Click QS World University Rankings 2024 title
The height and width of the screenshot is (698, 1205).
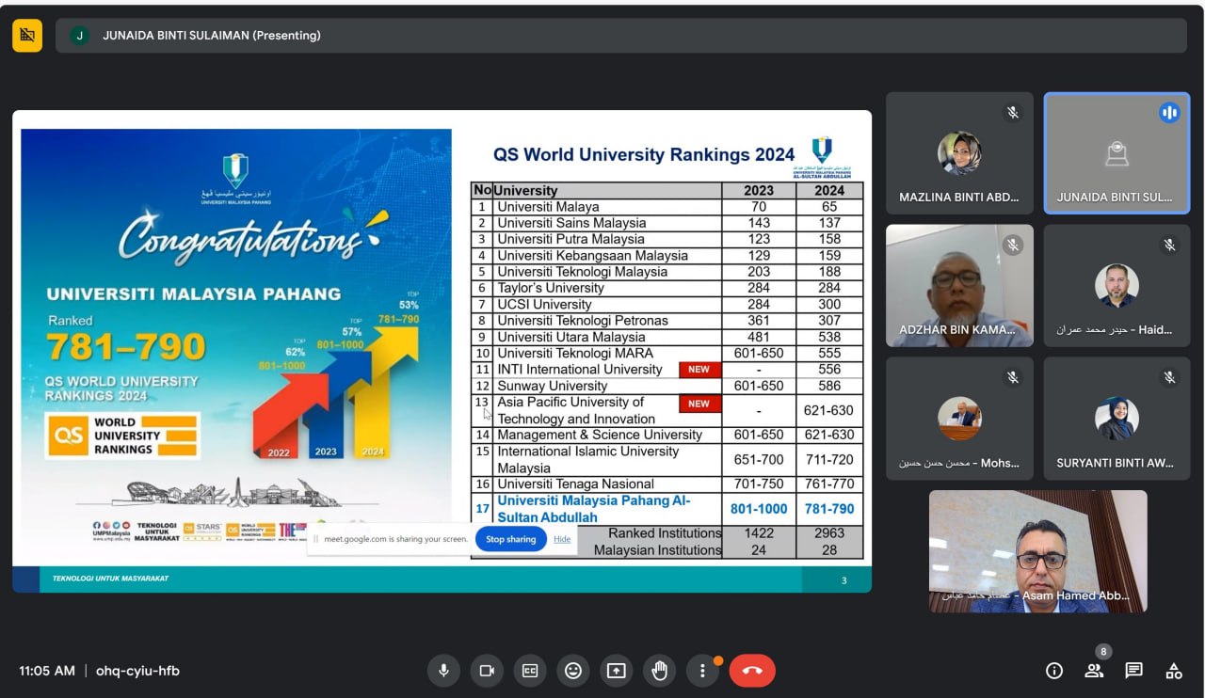click(x=644, y=155)
